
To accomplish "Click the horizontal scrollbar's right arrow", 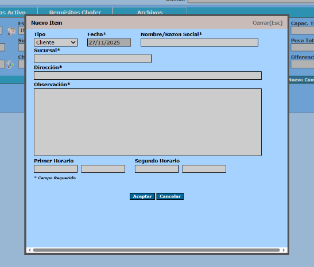I will (x=284, y=250).
